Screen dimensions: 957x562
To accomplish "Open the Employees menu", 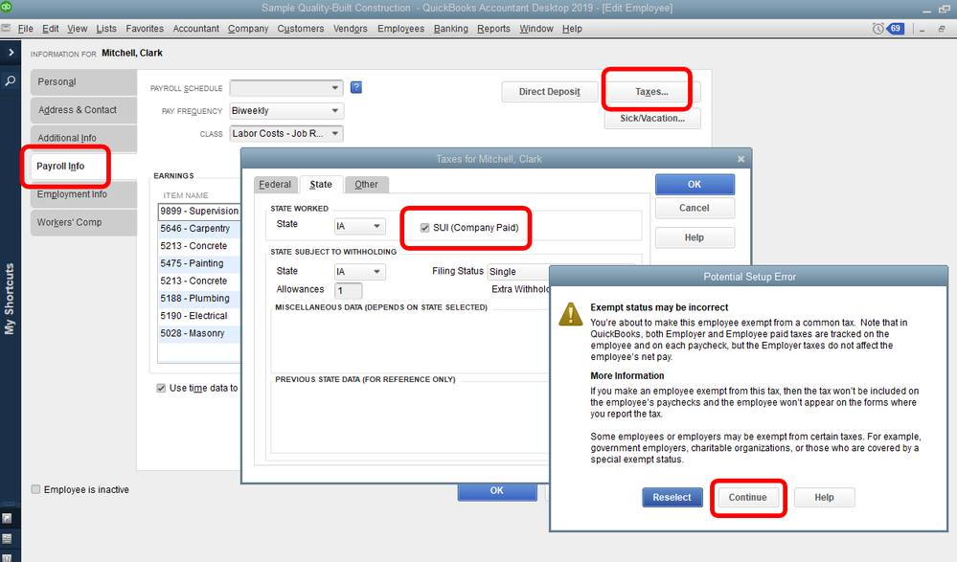I will click(x=401, y=29).
